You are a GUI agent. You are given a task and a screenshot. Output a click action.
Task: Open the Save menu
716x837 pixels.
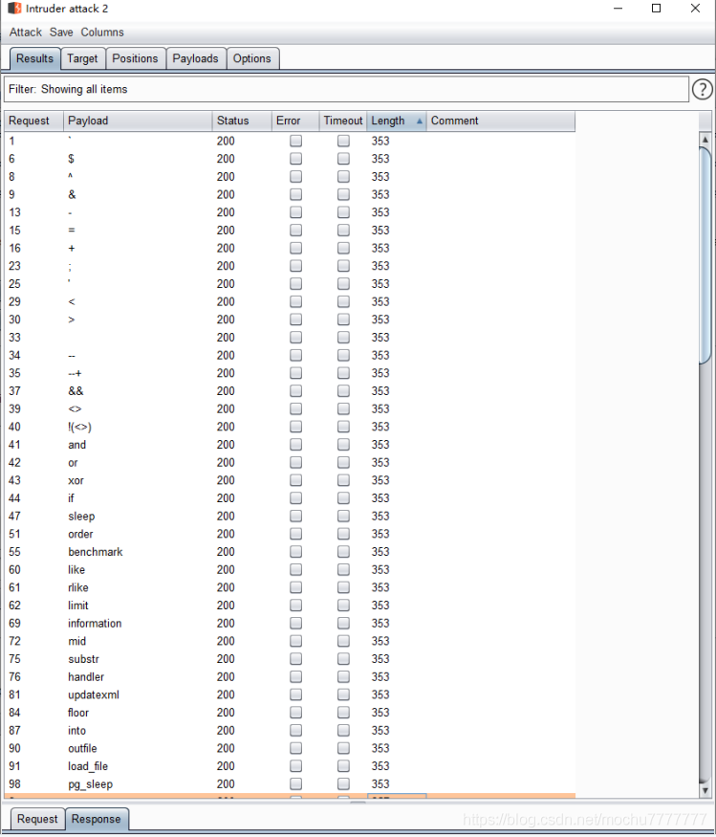pos(61,32)
